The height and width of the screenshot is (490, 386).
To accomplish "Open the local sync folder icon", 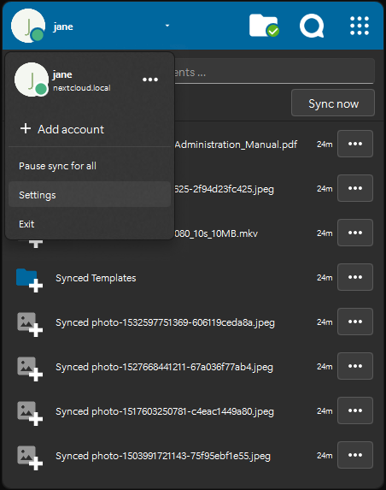I will [264, 26].
